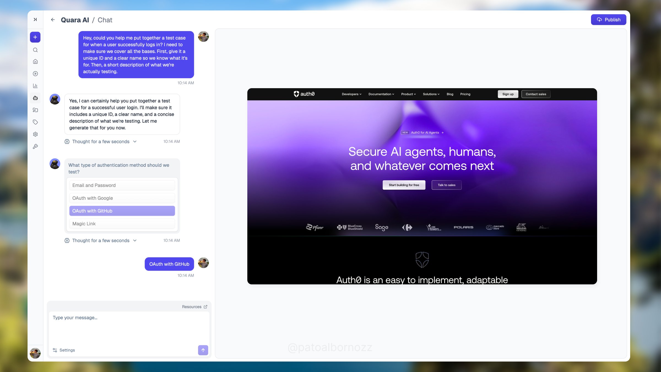Open the search tool in the sidebar
This screenshot has height=372, width=661.
(x=35, y=50)
